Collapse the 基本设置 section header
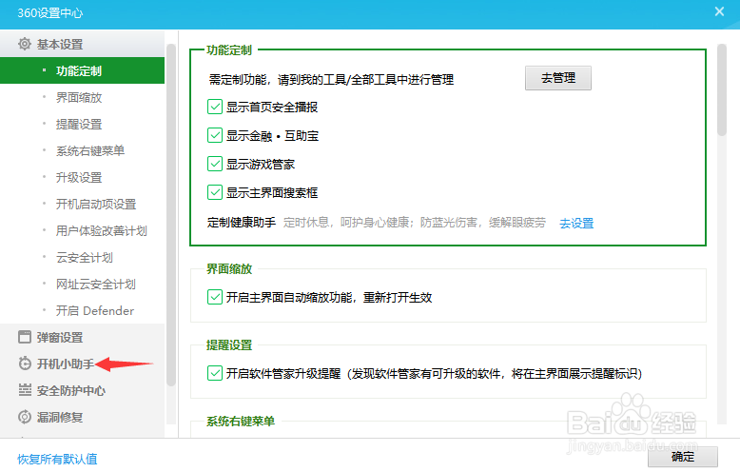Image resolution: width=740 pixels, height=472 pixels. click(82, 44)
